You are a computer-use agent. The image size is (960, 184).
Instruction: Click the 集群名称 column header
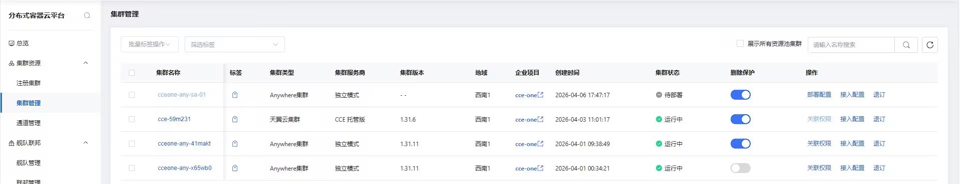tap(168, 73)
